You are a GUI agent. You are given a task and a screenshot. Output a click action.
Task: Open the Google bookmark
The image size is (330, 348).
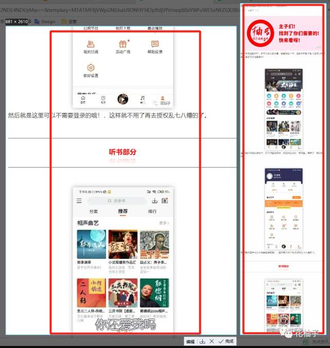pos(45,22)
